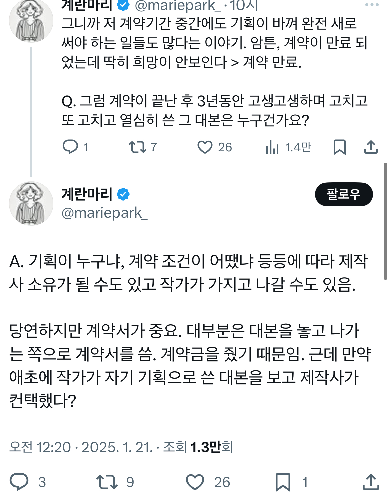
Task: Share the main tweet via share icon
Action: point(371,482)
